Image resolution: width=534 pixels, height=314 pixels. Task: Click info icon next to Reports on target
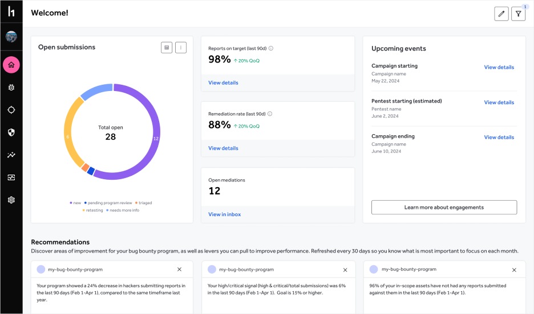point(271,48)
